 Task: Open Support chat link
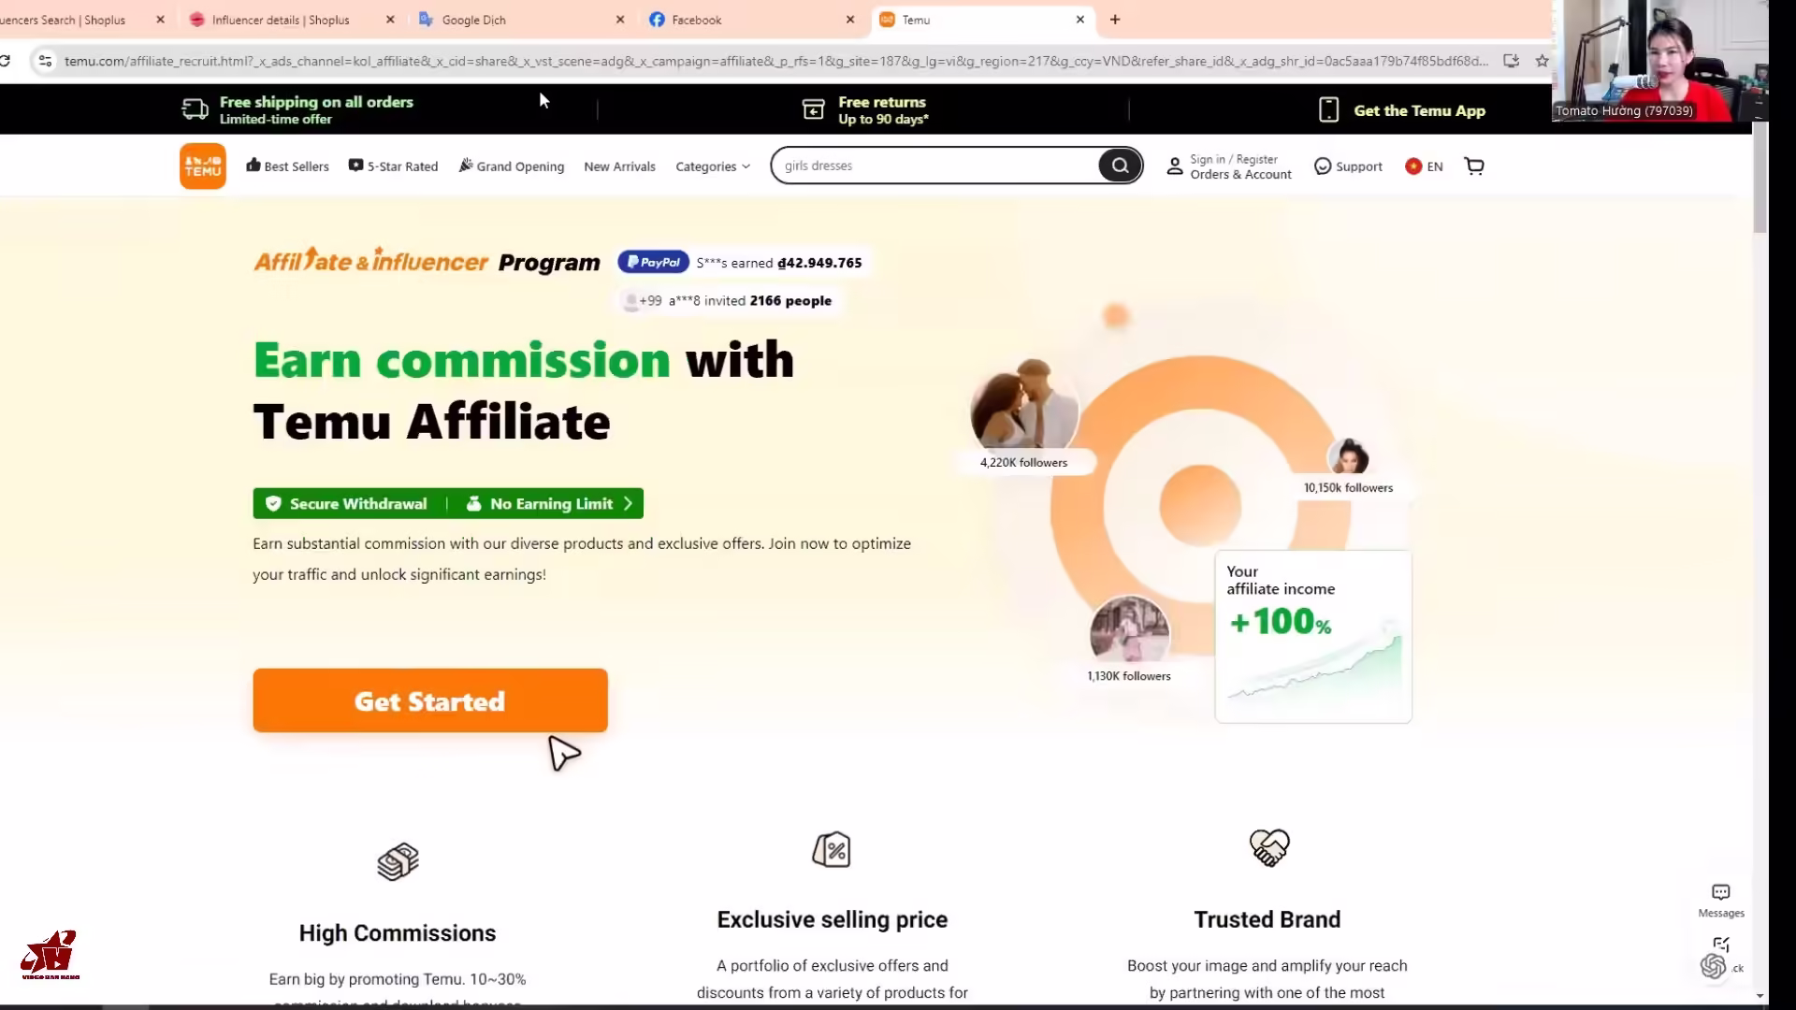1348,166
